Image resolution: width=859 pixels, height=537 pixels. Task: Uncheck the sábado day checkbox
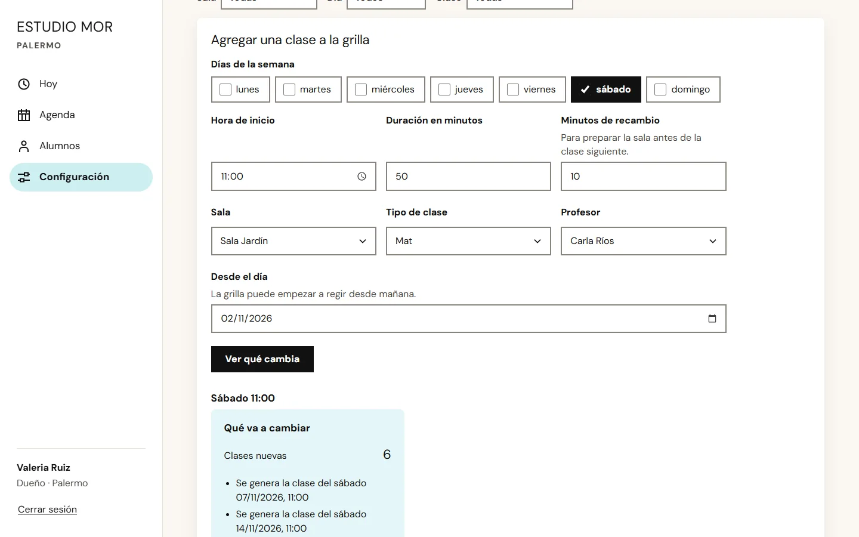pos(585,89)
